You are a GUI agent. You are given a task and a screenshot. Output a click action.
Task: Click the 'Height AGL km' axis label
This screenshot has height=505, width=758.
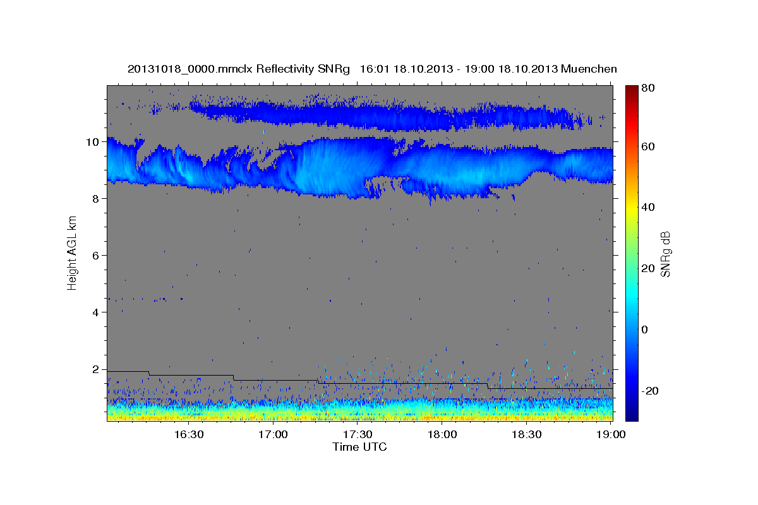pyautogui.click(x=72, y=254)
